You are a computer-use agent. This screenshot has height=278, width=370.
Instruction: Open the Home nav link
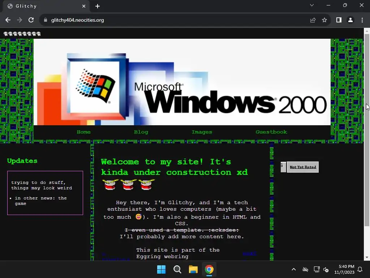[x=84, y=132]
